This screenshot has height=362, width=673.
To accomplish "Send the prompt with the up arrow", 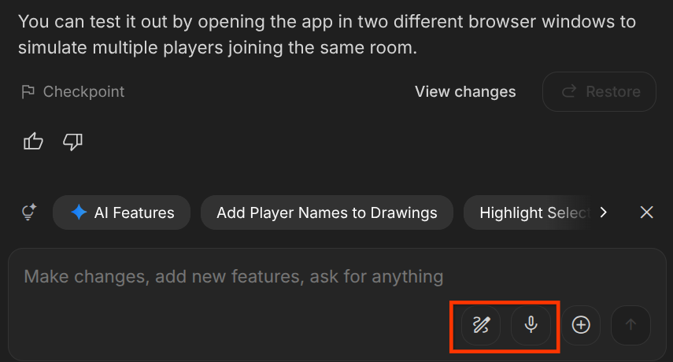I will 630,325.
